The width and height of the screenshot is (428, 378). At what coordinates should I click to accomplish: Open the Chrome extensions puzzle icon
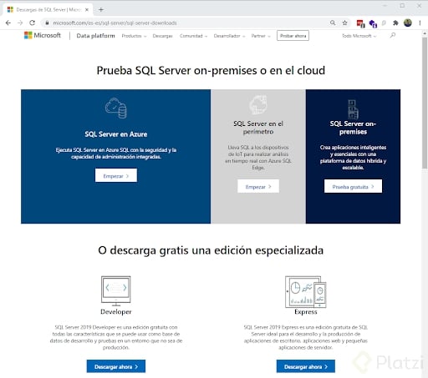coord(395,23)
